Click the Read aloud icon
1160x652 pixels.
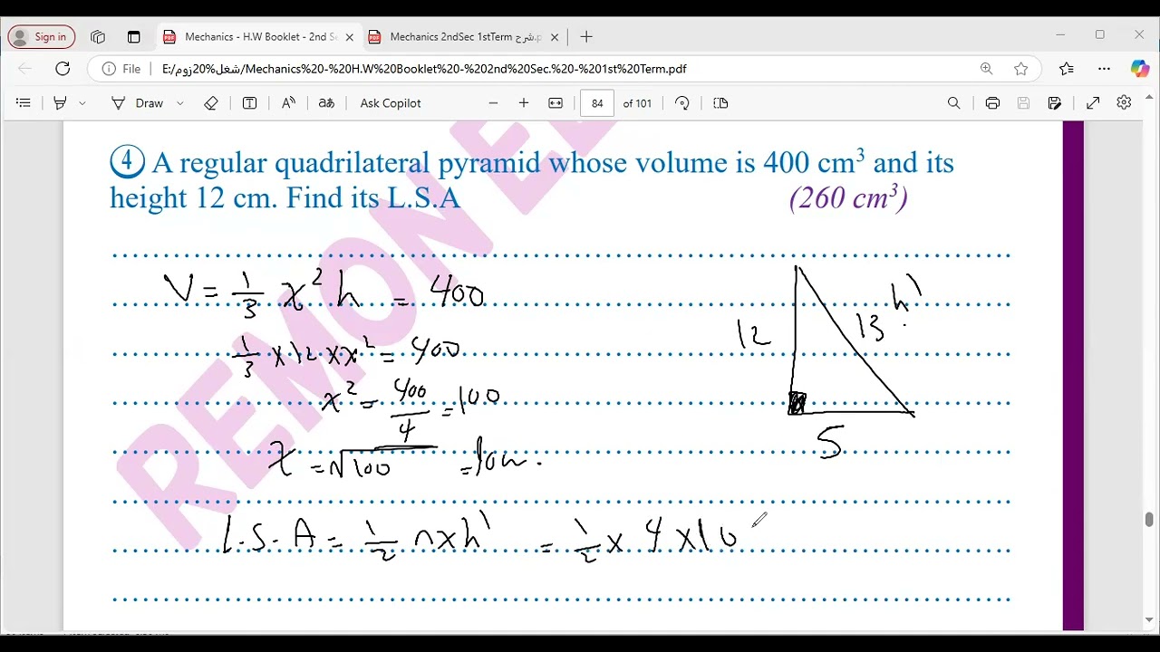pyautogui.click(x=288, y=103)
